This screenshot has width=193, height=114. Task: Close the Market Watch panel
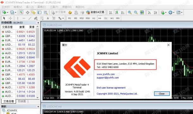pyautogui.click(x=38, y=23)
